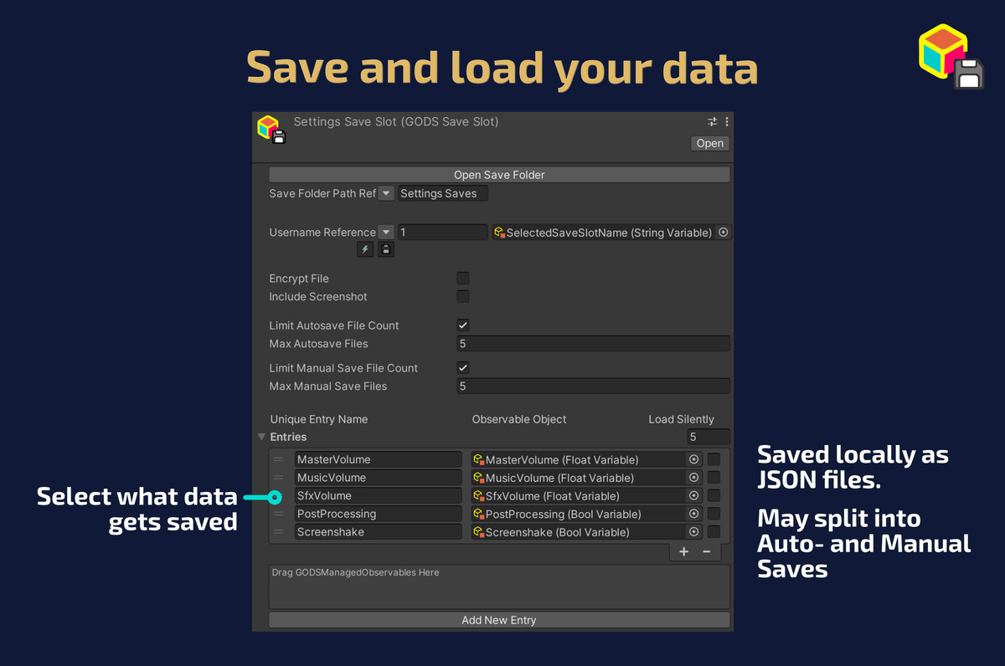This screenshot has height=666, width=1005.
Task: Open object picker for SfxVolume Float Variable
Action: (693, 496)
